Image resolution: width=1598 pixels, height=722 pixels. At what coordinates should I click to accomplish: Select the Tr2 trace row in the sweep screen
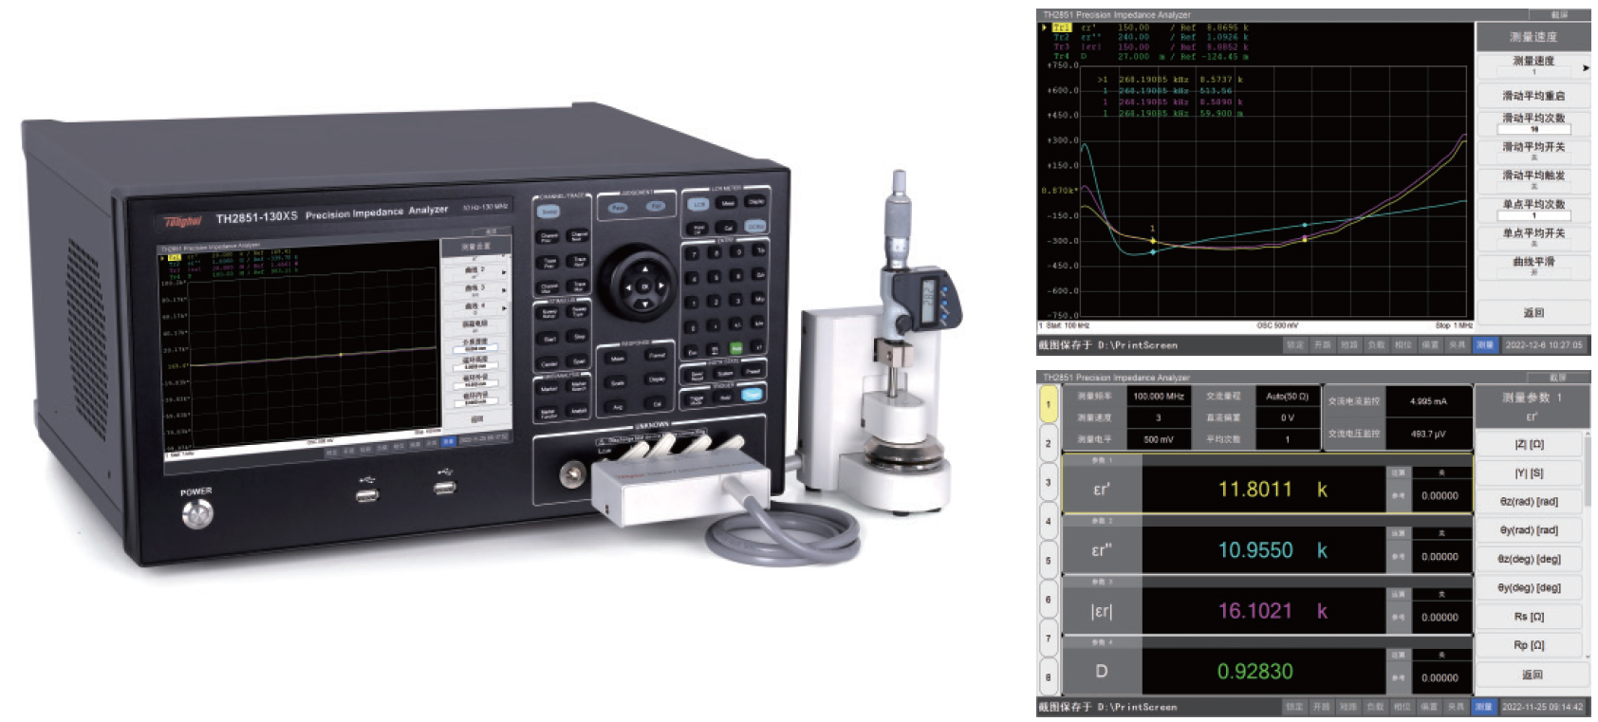pos(1150,37)
